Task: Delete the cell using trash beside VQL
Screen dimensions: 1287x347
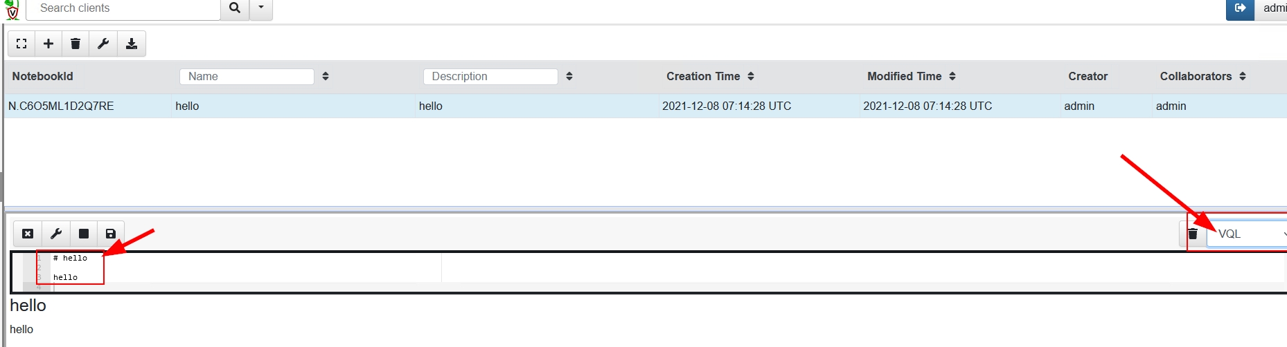Action: 1192,234
